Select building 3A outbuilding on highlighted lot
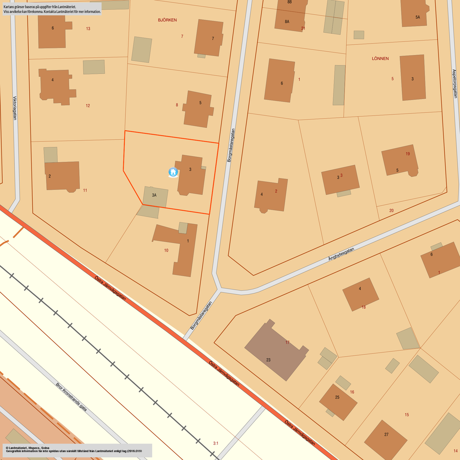The image size is (460, 460). [155, 197]
